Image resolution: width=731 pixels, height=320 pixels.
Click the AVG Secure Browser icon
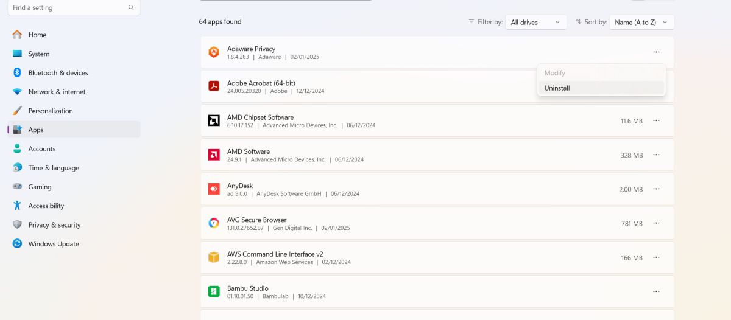click(x=214, y=223)
